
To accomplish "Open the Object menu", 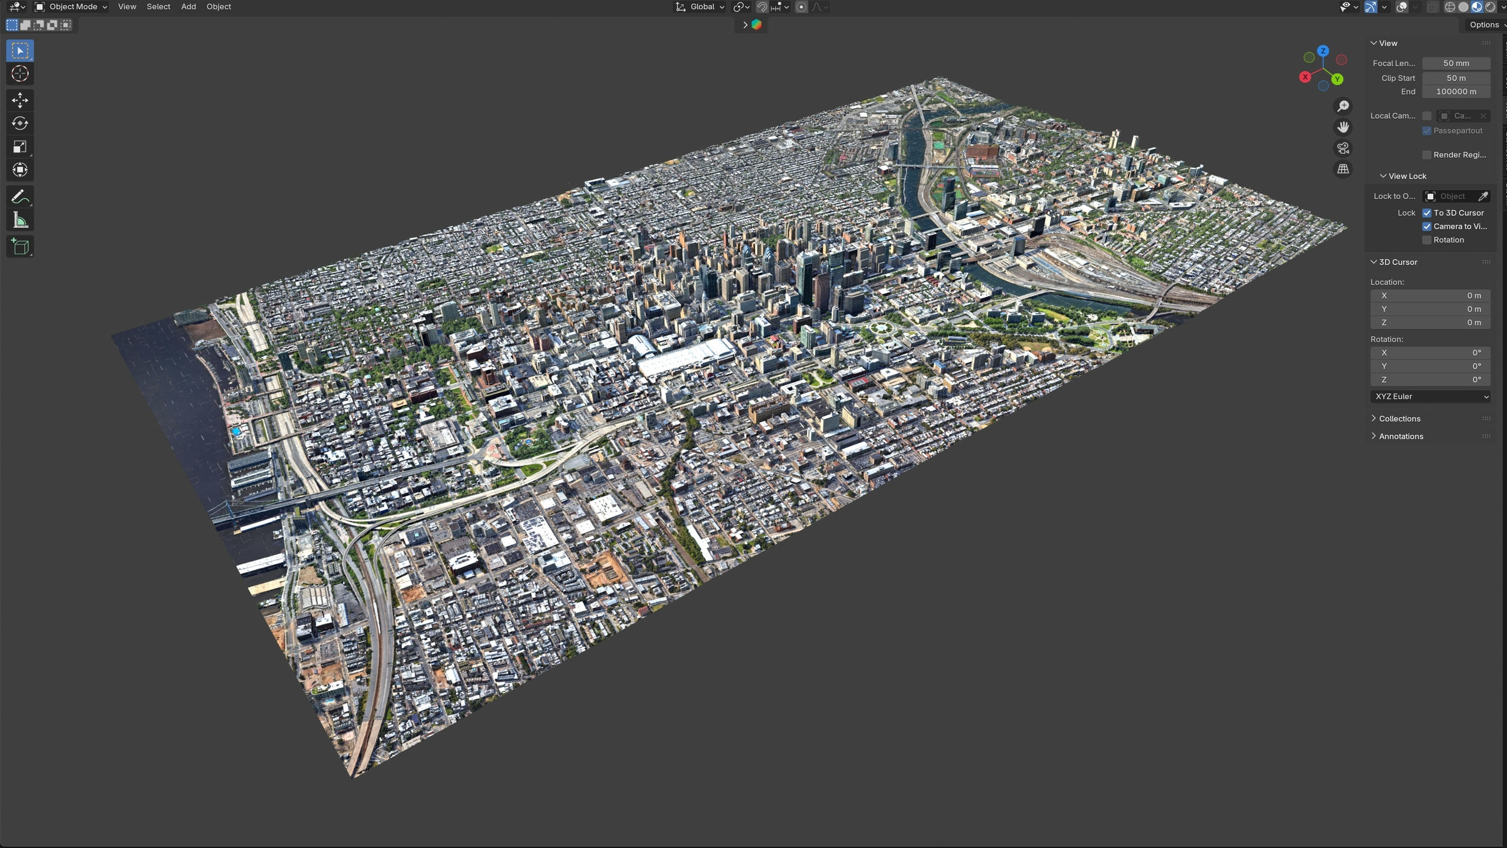I will (x=218, y=7).
